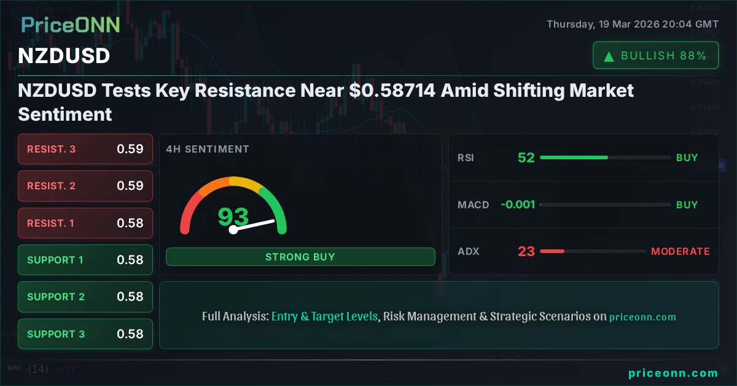The width and height of the screenshot is (737, 386).
Task: Click the MACD indicator bar
Action: [x=605, y=205]
